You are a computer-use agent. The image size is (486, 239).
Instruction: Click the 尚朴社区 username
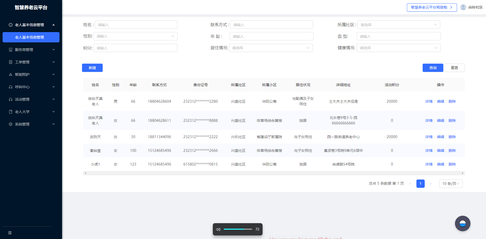tap(475, 7)
